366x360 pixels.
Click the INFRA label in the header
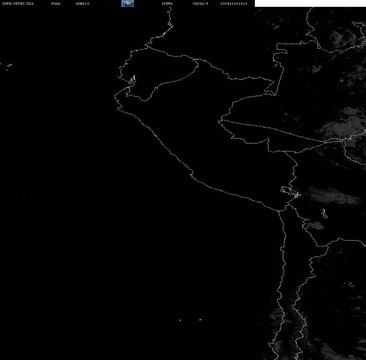pos(167,3)
